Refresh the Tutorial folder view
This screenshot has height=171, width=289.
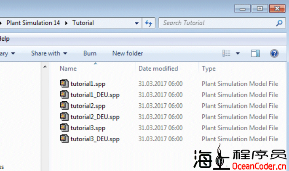[x=149, y=23]
